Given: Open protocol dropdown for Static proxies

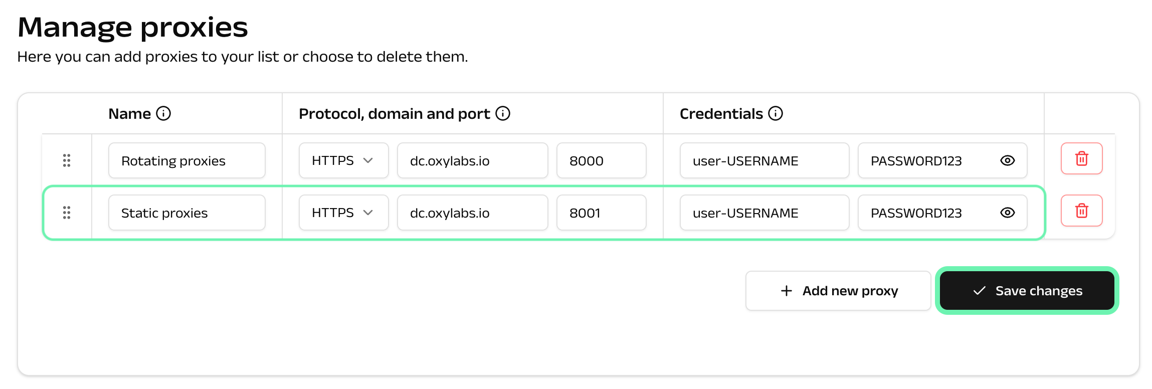Looking at the screenshot, I should pos(343,213).
